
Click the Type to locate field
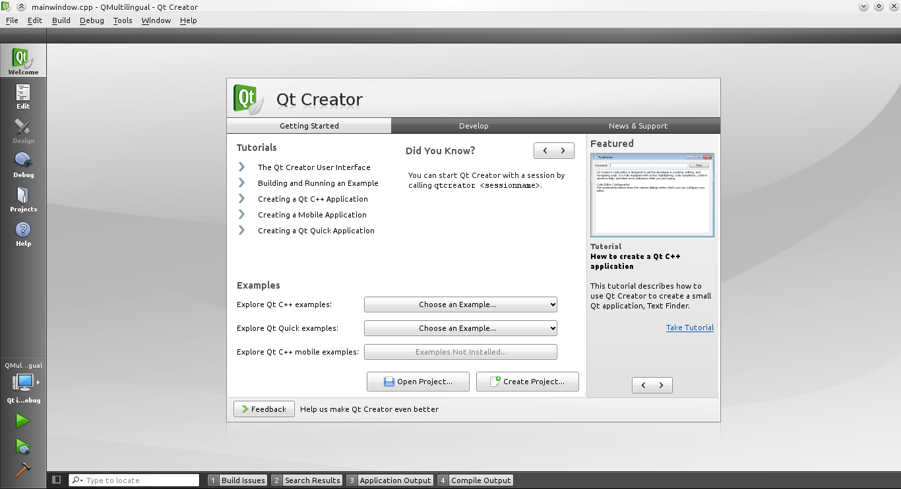pyautogui.click(x=134, y=480)
